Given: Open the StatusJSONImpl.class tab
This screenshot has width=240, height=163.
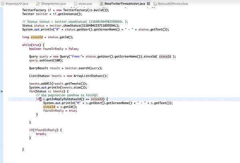Looking at the screenshot, I should tap(173, 4).
